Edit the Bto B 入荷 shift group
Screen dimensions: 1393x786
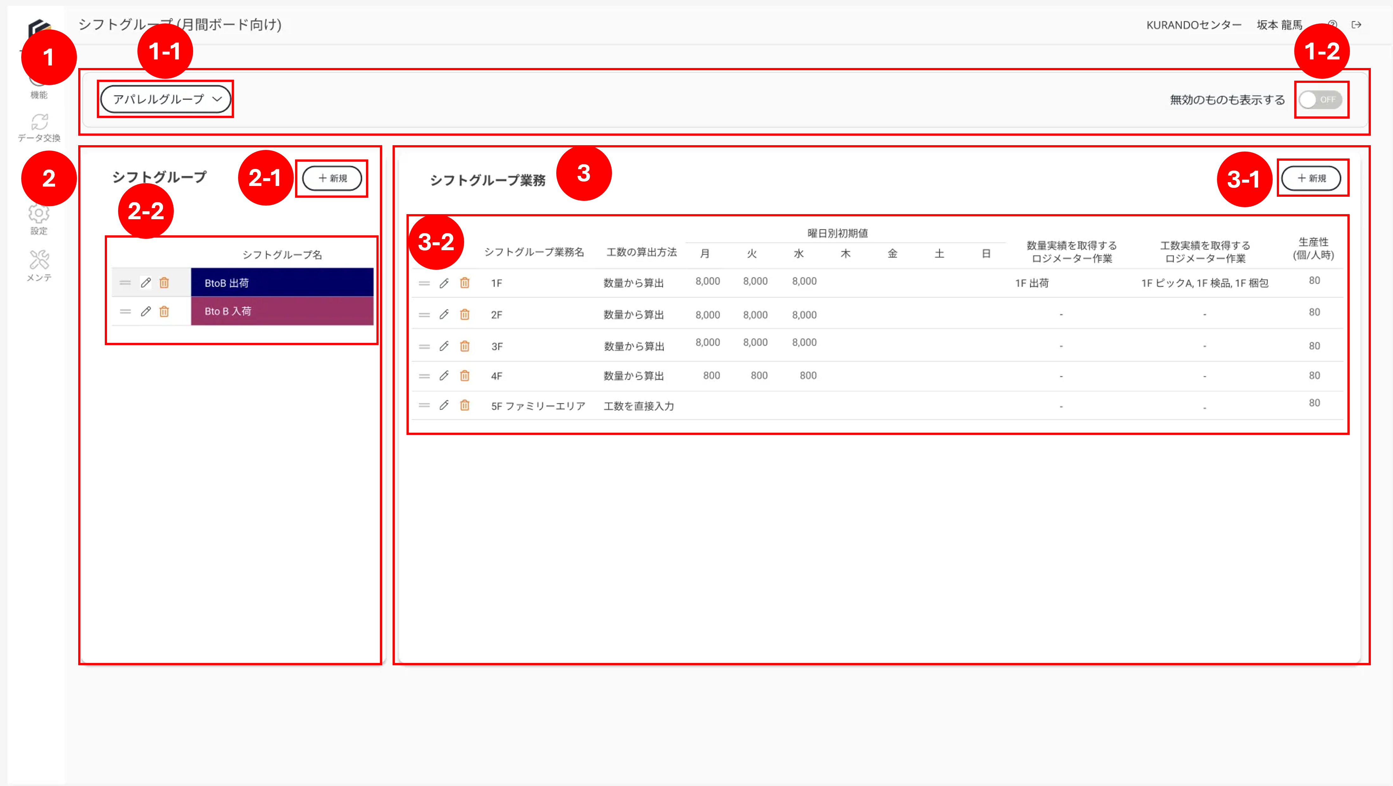click(145, 311)
